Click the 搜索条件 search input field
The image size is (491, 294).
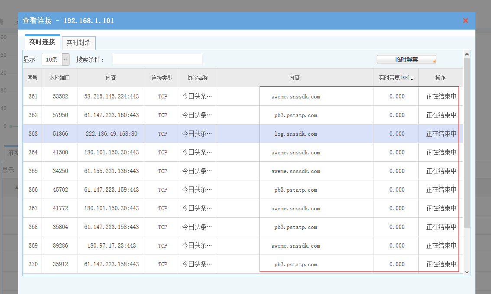tap(157, 59)
